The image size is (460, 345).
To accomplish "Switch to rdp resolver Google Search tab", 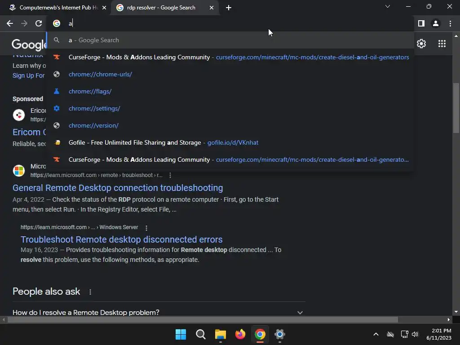I will [165, 8].
